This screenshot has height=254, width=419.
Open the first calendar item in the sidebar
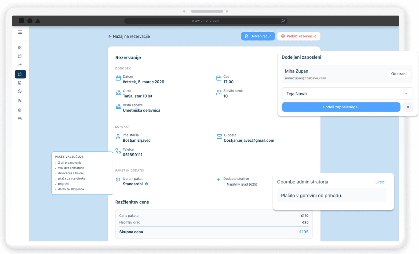[x=20, y=56]
